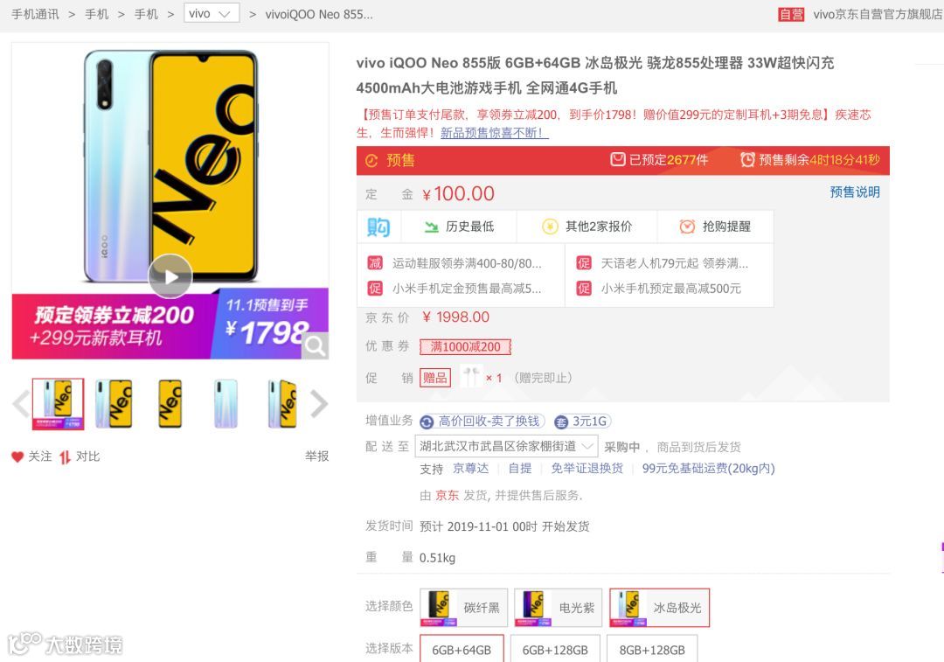This screenshot has width=944, height=662.
Task: Click the 对比 compare icon
Action: 65,457
